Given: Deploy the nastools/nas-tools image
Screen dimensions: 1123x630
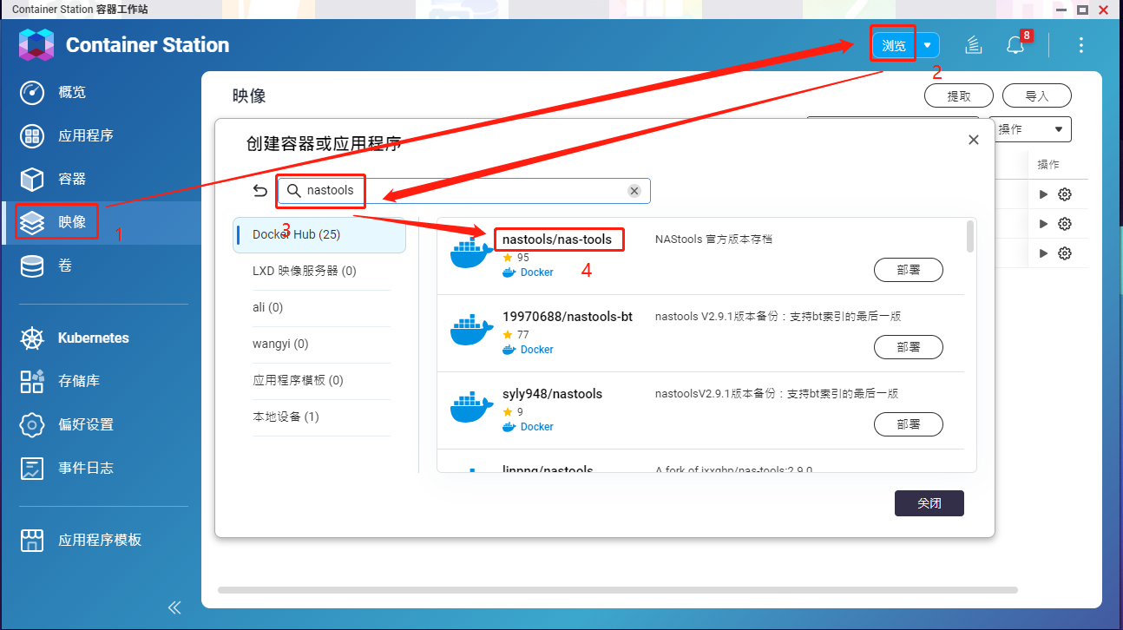Looking at the screenshot, I should point(908,270).
